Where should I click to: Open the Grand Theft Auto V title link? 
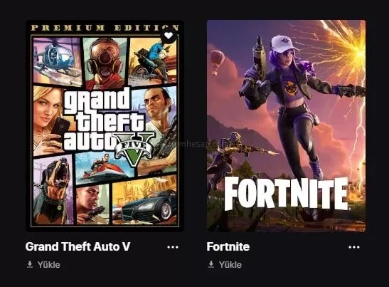[x=78, y=246]
